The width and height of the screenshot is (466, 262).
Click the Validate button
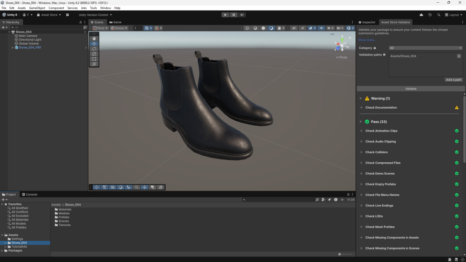point(410,88)
